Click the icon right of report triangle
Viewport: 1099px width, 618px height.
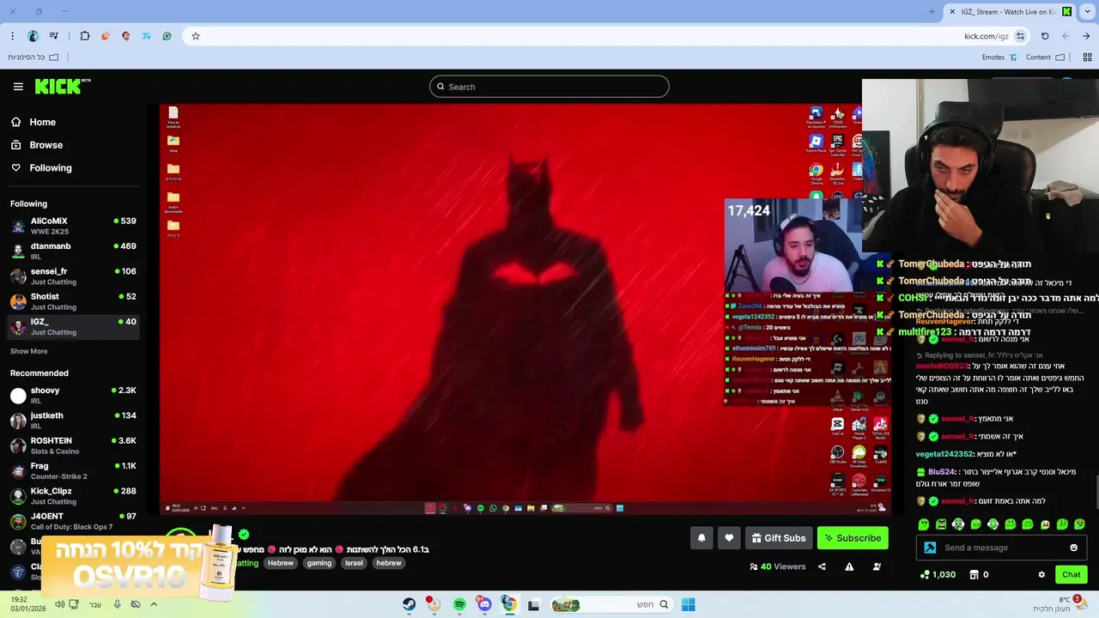point(877,566)
